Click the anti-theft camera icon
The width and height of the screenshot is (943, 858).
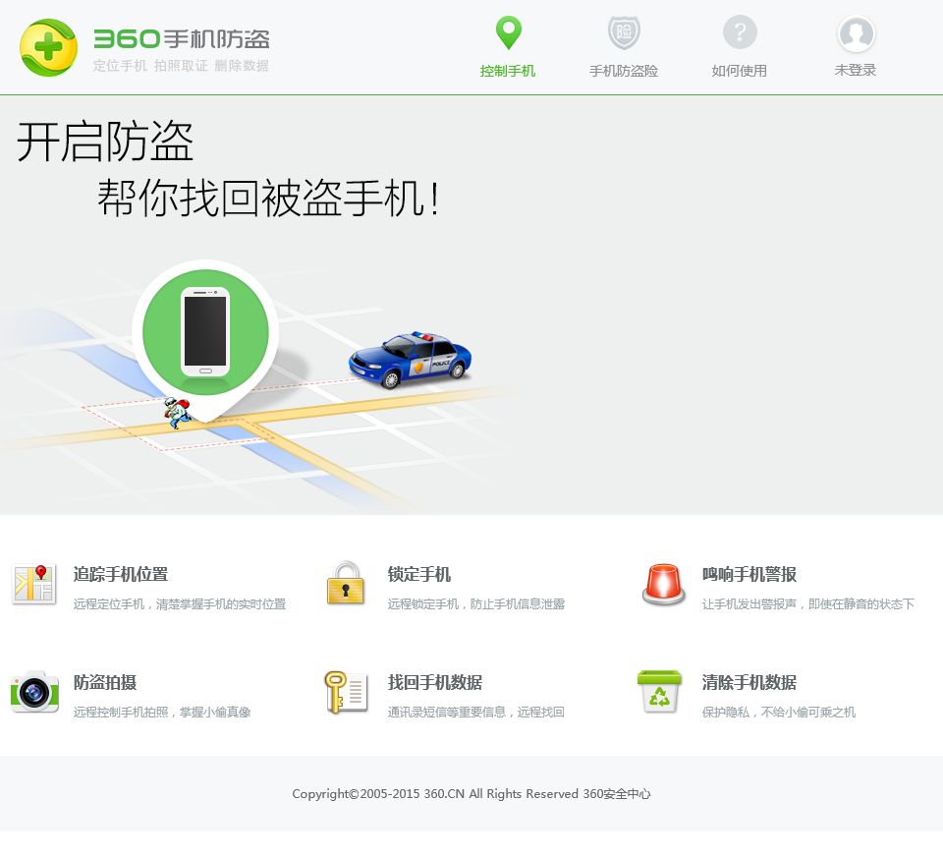click(x=34, y=691)
